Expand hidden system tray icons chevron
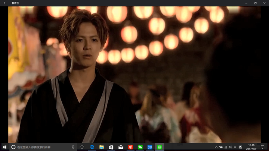Image resolution: width=269 pixels, height=151 pixels. pyautogui.click(x=216, y=147)
